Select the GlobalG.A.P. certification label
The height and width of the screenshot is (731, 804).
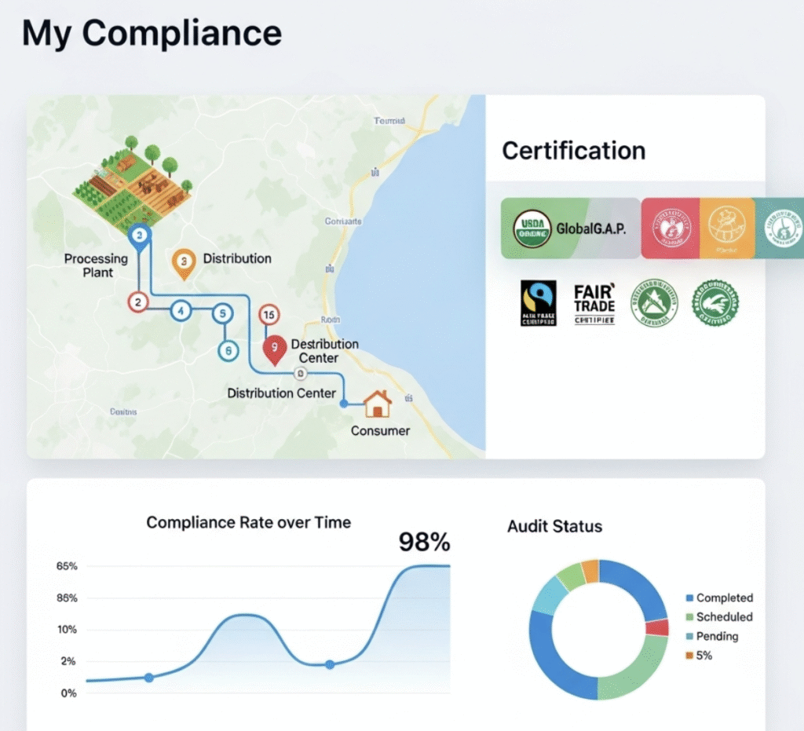pyautogui.click(x=590, y=229)
